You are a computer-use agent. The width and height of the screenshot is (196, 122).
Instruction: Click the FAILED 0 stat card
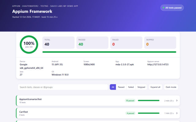126,43
